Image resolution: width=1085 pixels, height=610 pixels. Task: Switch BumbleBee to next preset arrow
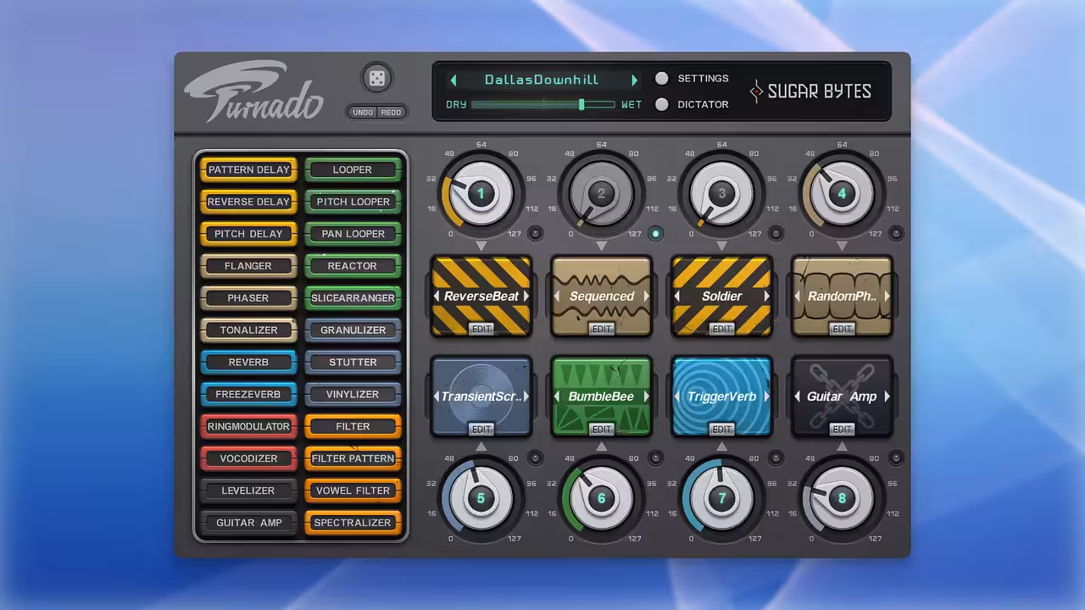[647, 396]
